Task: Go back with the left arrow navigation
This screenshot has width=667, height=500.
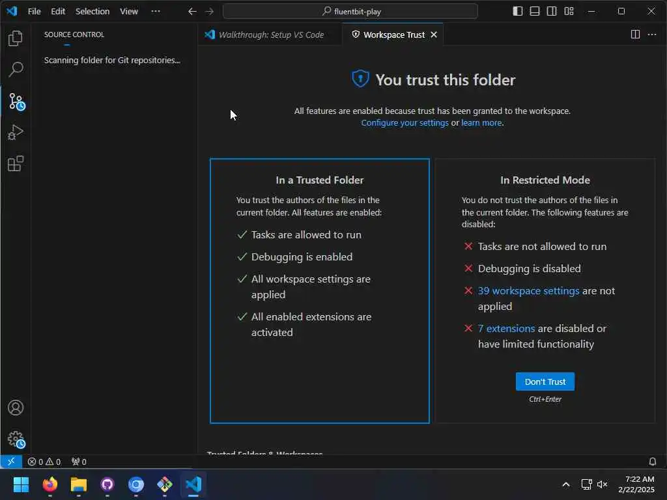Action: [192, 12]
